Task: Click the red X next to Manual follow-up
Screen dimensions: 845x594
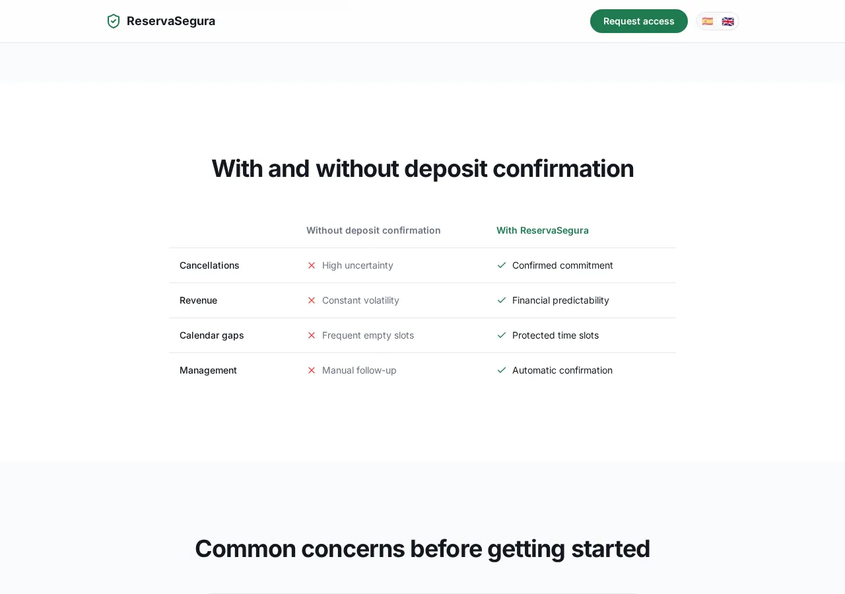Action: coord(312,370)
